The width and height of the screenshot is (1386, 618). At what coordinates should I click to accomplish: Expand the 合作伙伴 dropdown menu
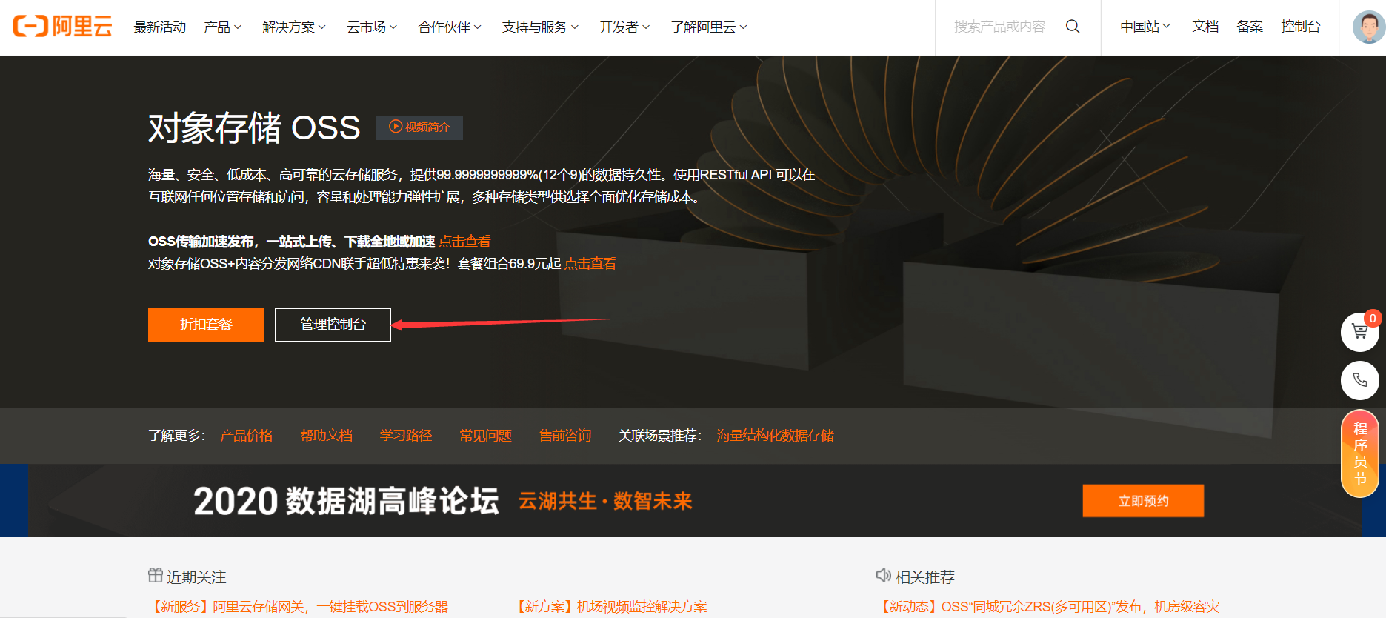tap(450, 27)
